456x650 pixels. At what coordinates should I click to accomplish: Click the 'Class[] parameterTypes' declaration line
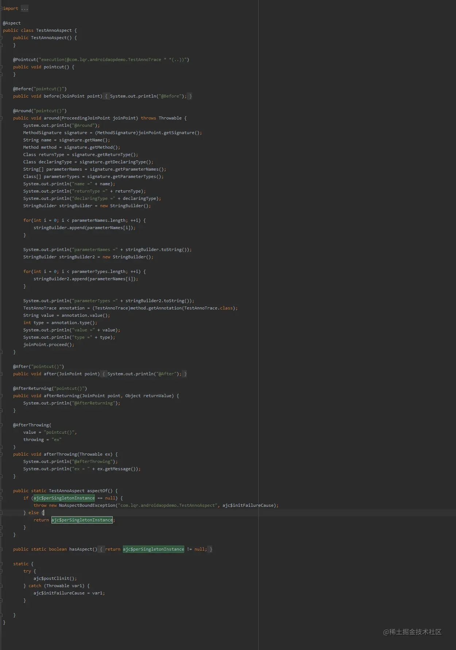click(93, 176)
